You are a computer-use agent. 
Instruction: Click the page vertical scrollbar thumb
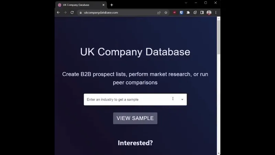point(219,37)
